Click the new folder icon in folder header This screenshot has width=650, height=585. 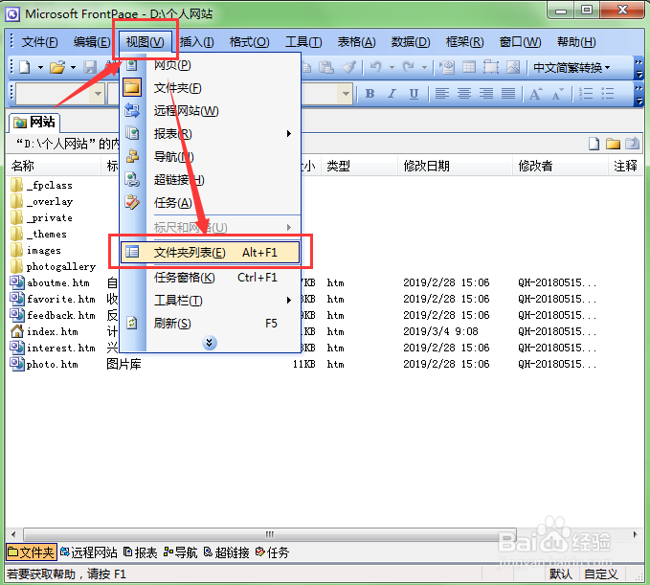[x=613, y=144]
